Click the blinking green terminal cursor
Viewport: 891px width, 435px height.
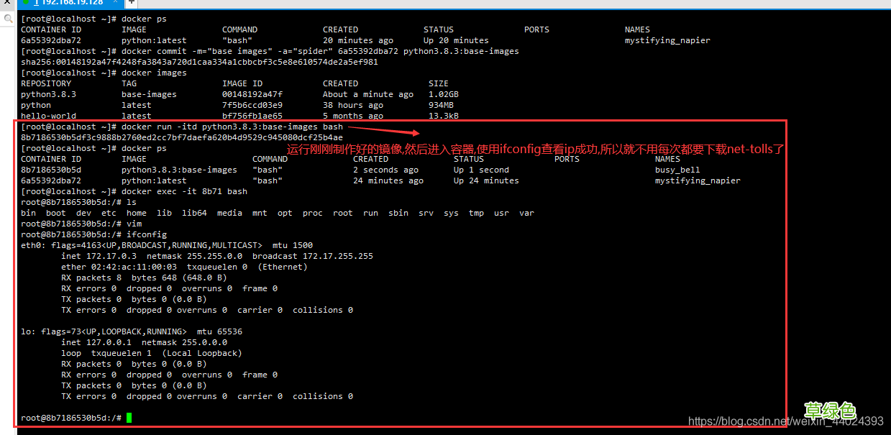tap(129, 417)
